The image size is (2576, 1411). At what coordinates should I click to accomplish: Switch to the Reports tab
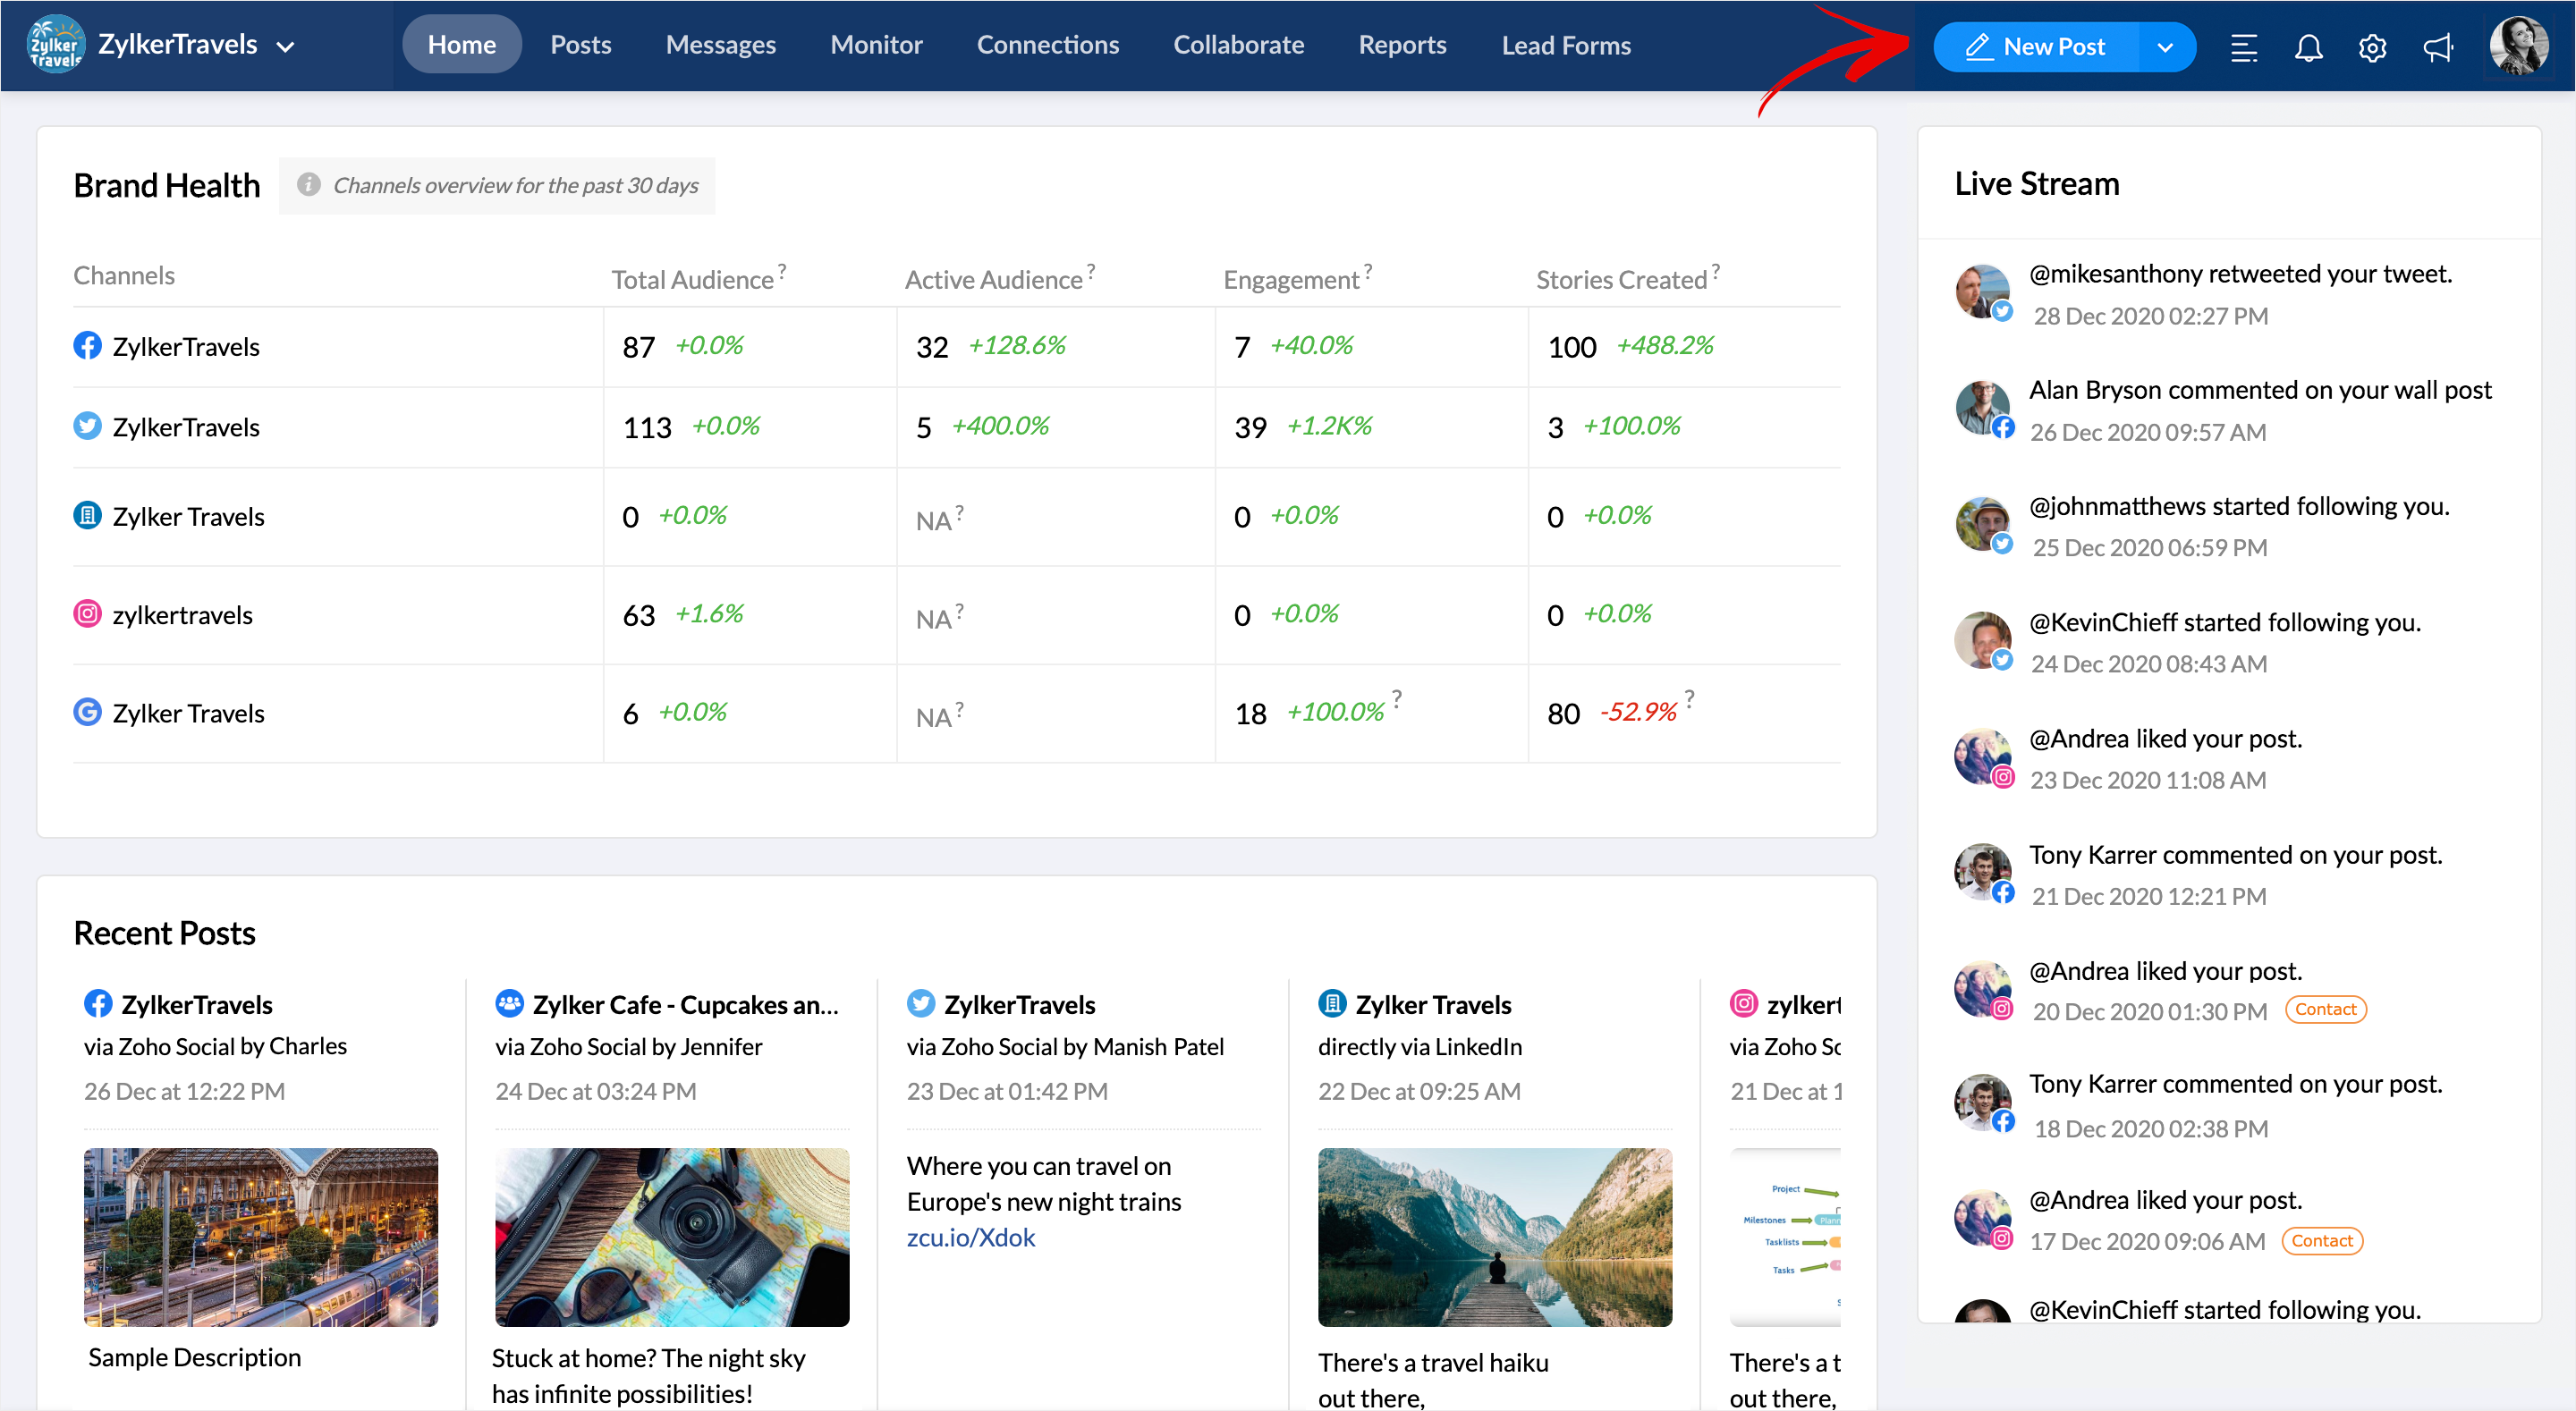(1401, 45)
